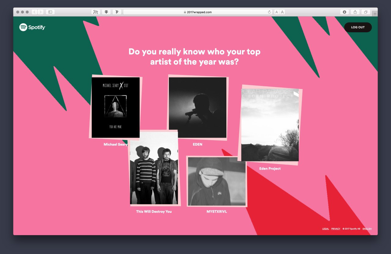Screen dimensions: 391x254
Task: Select the Eden Project Polar Paradise cover
Action: [x=270, y=125]
